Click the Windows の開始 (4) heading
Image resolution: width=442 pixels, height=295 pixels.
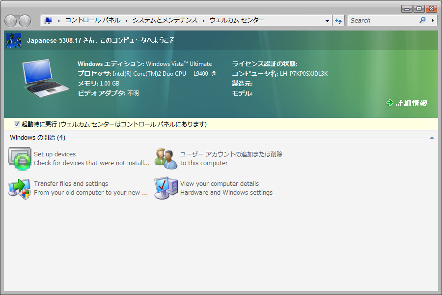(37, 138)
